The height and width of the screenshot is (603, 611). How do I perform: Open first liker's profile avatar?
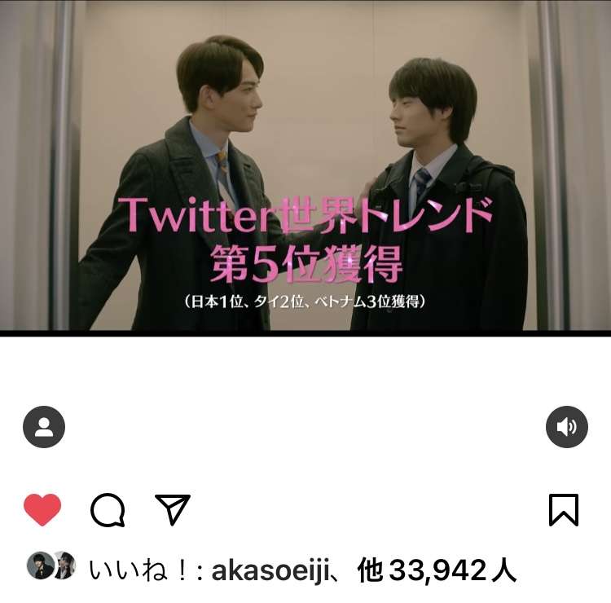coord(40,566)
